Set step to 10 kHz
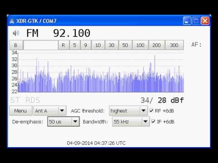The width and height of the screenshot is (218, 163). pyautogui.click(x=98, y=45)
